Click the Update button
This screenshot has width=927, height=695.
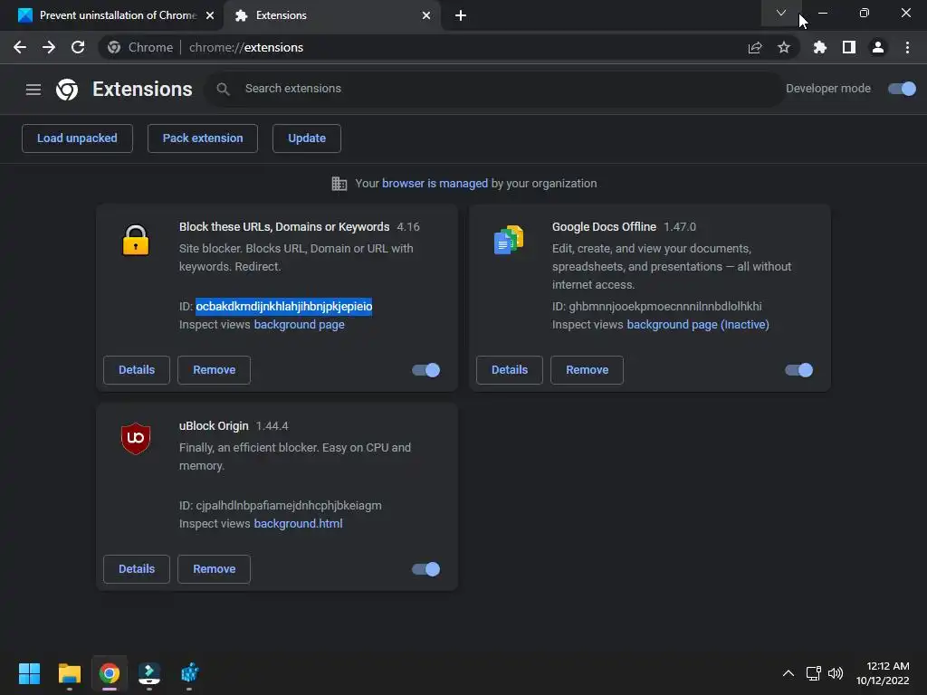pos(307,138)
